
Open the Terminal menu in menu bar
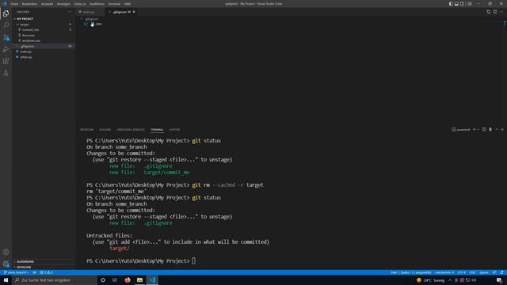tap(114, 4)
